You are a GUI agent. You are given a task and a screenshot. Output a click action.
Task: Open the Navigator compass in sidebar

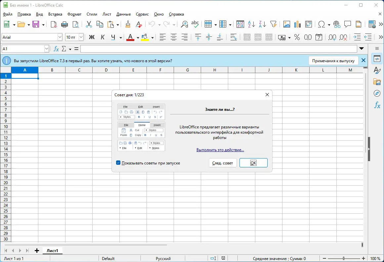click(377, 93)
